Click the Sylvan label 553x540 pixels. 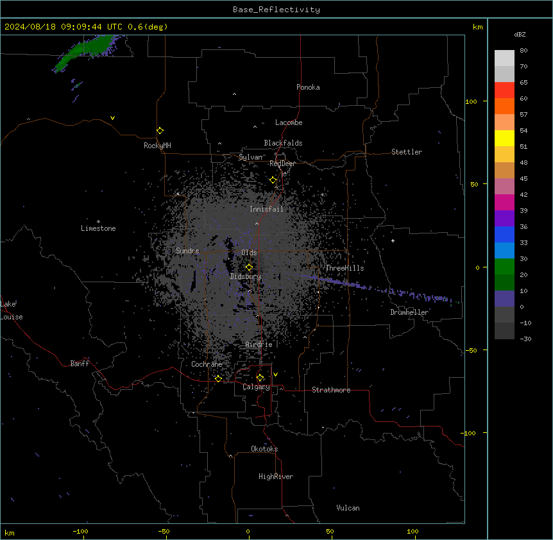(250, 157)
